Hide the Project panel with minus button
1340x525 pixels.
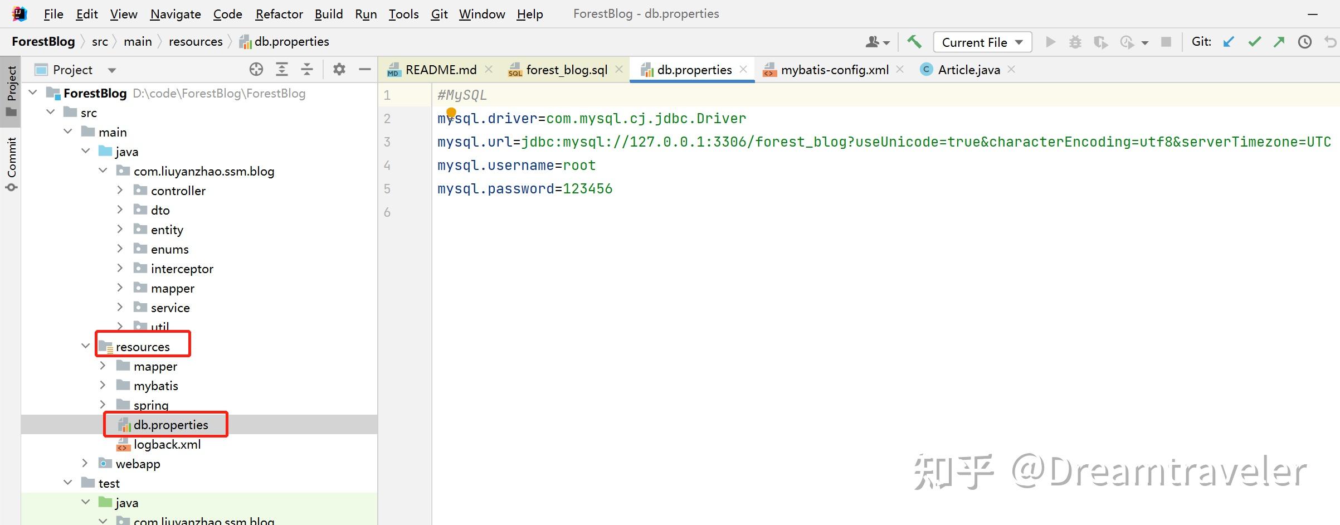(x=365, y=70)
